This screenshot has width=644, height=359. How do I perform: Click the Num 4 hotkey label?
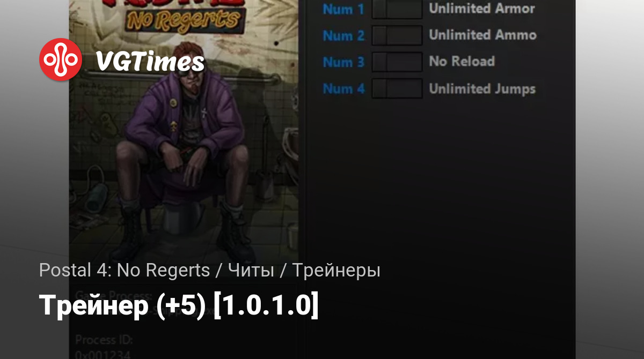[343, 88]
